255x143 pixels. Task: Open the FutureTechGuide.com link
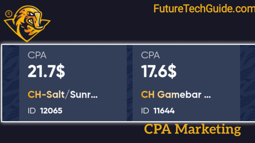click(204, 9)
